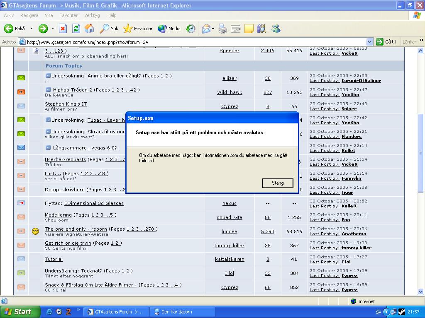
Task: Click the Stäng button in Setup.exe dialog
Action: [x=278, y=183]
